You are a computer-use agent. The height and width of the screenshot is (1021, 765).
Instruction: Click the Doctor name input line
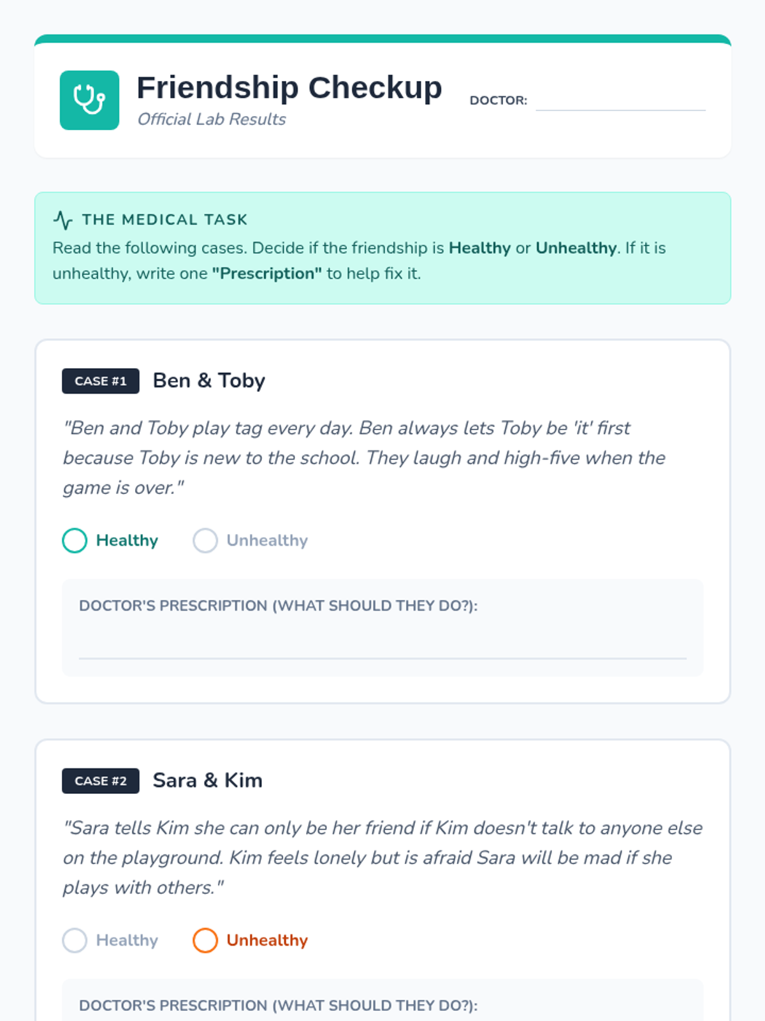[x=620, y=101]
